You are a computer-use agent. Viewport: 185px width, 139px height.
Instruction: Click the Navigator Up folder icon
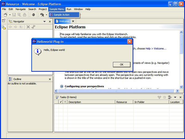21,27
